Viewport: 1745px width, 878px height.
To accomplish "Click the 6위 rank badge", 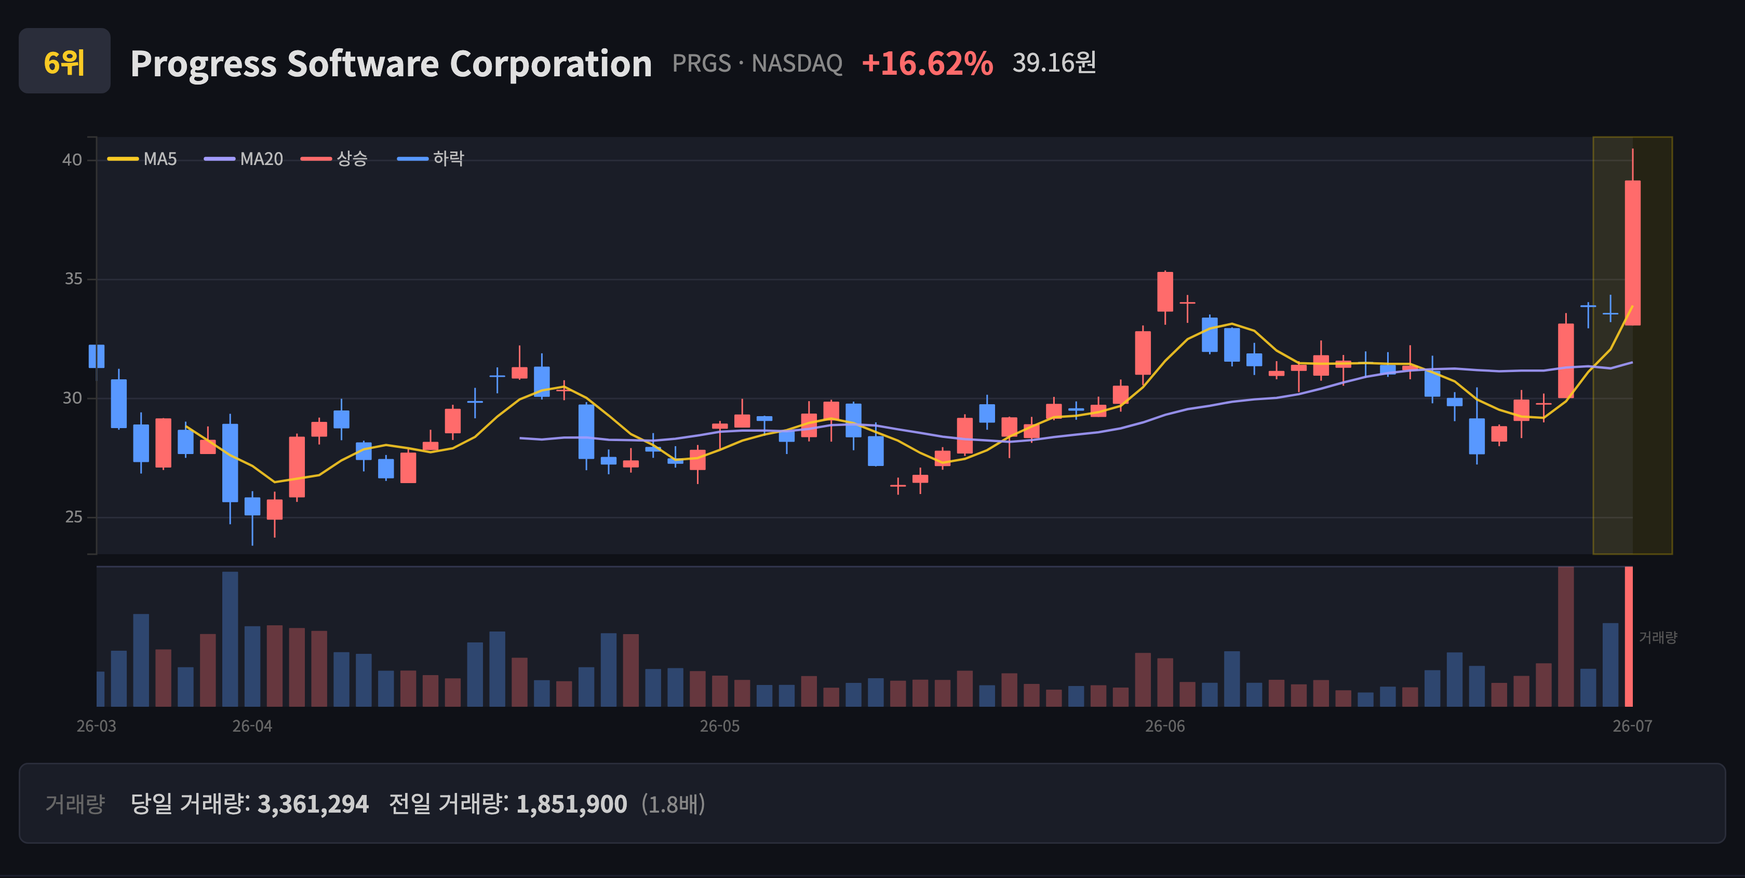I will (64, 61).
